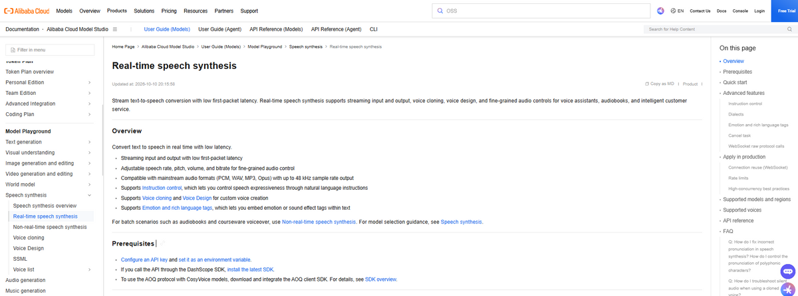The image size is (798, 296).
Task: Jump to Cancel task in On this page
Action: 739,135
